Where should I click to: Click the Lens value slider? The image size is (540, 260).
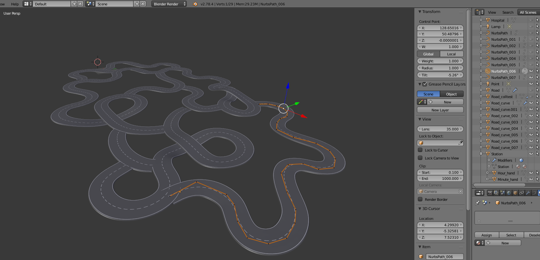click(x=440, y=129)
